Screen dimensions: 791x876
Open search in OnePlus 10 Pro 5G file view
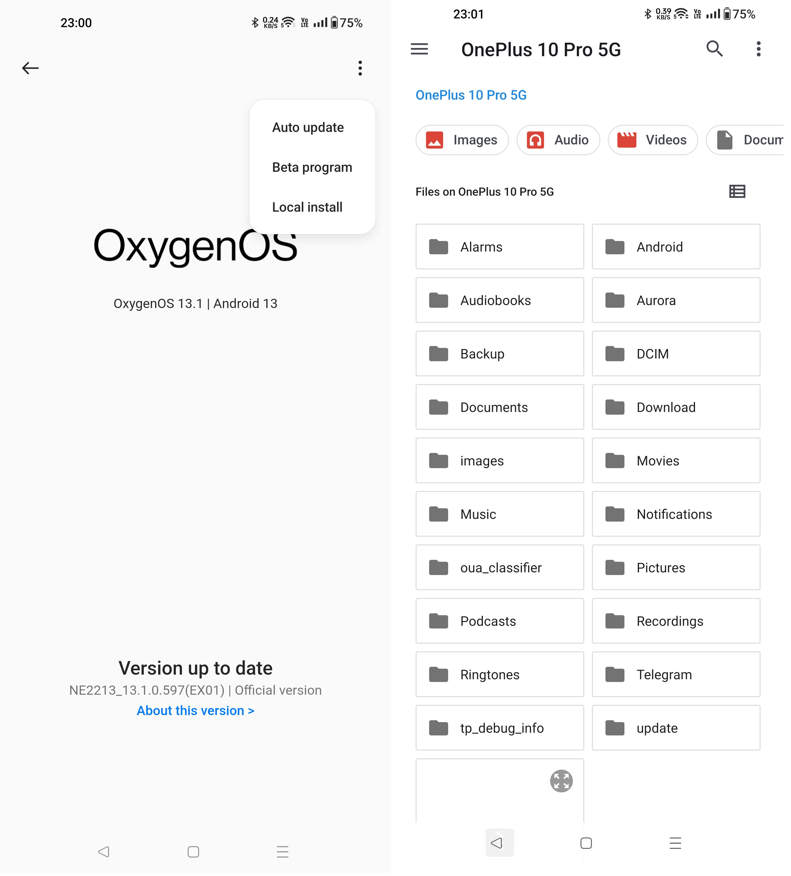coord(715,49)
